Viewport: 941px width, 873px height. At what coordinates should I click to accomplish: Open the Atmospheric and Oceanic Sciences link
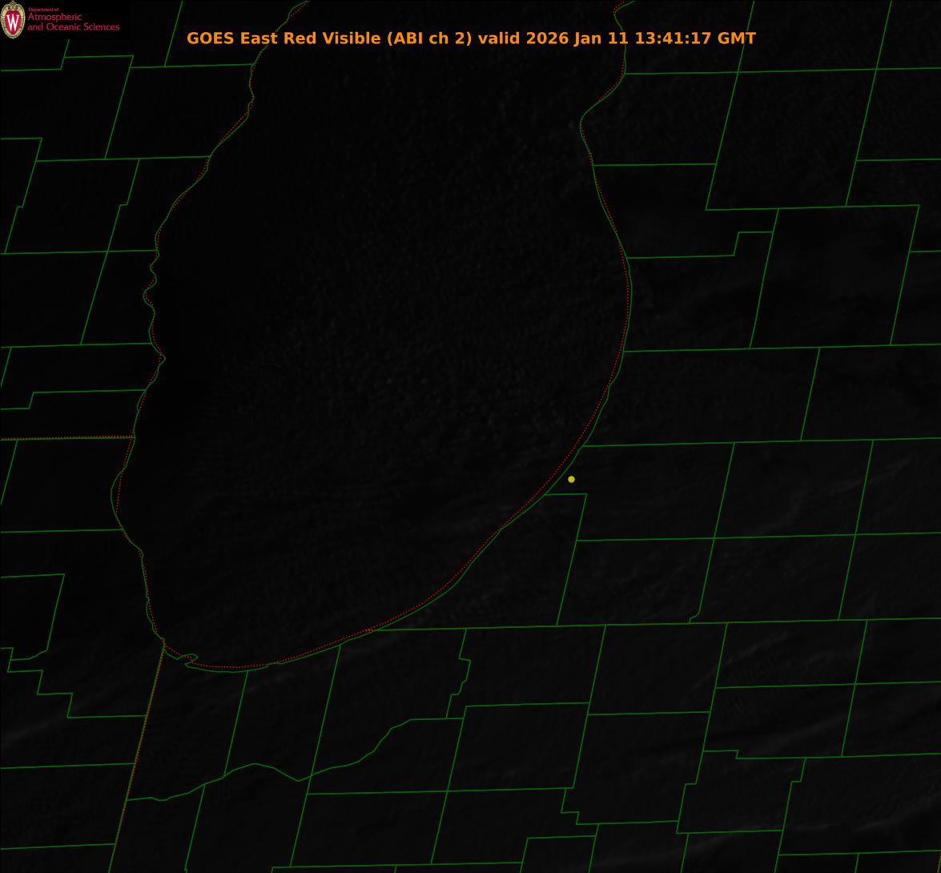click(73, 22)
